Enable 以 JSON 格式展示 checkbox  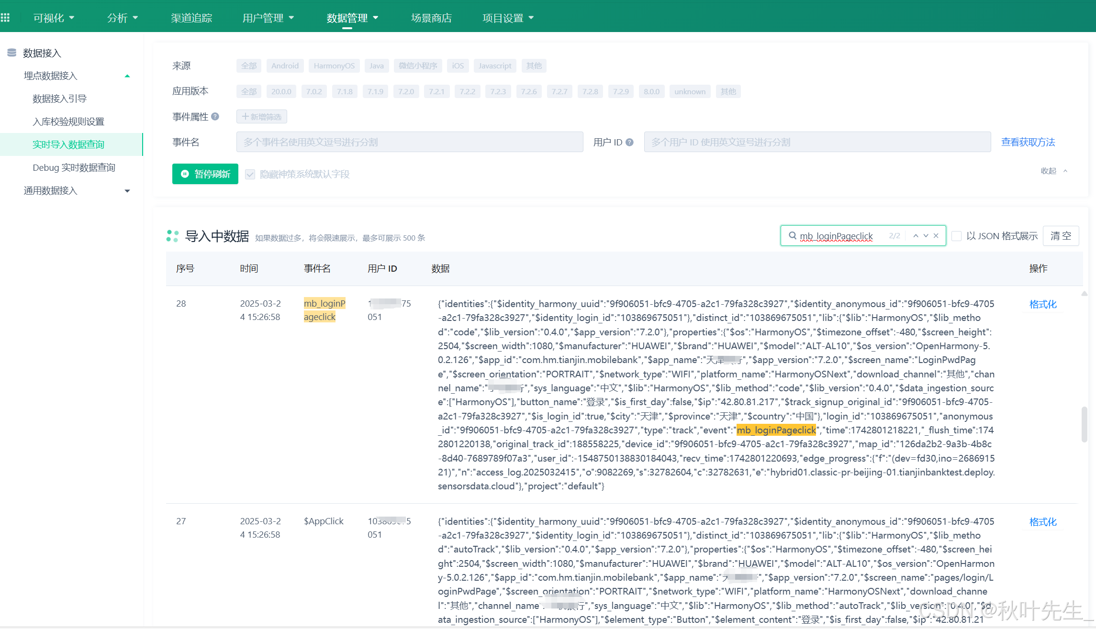point(956,236)
